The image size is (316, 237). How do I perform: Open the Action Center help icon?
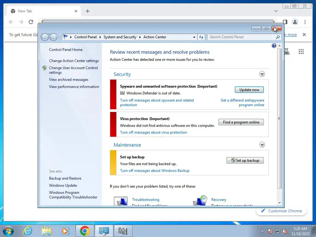pyautogui.click(x=274, y=46)
